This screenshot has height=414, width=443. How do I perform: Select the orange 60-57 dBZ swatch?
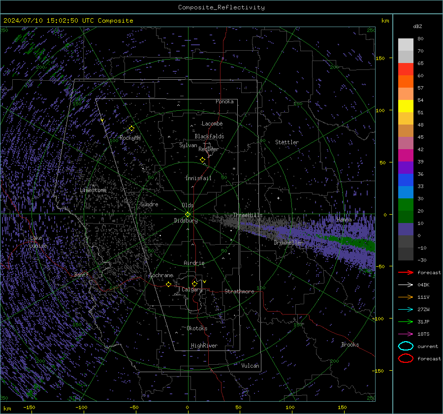coord(406,81)
